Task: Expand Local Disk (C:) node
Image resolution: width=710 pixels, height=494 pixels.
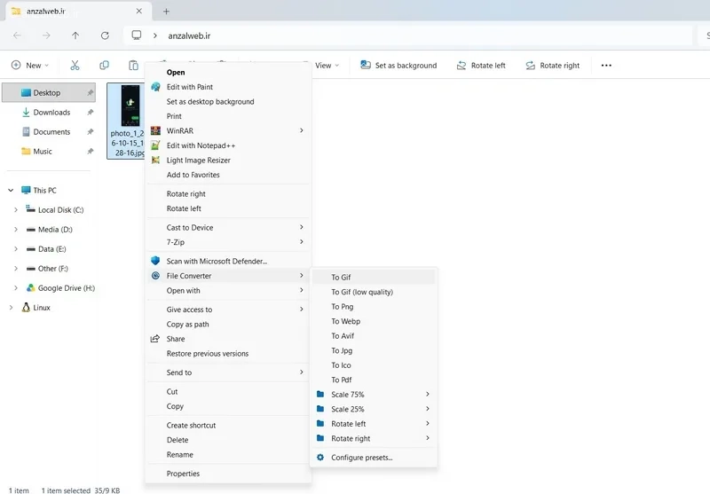Action: [x=16, y=210]
